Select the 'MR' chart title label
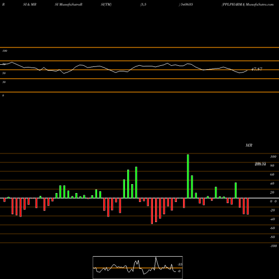279x279 pixels. click(x=249, y=145)
